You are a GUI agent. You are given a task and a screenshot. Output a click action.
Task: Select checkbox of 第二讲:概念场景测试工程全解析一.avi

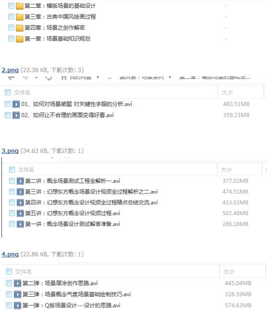[x=12, y=181]
